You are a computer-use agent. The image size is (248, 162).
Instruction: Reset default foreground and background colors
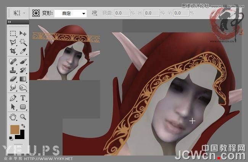point(11,138)
